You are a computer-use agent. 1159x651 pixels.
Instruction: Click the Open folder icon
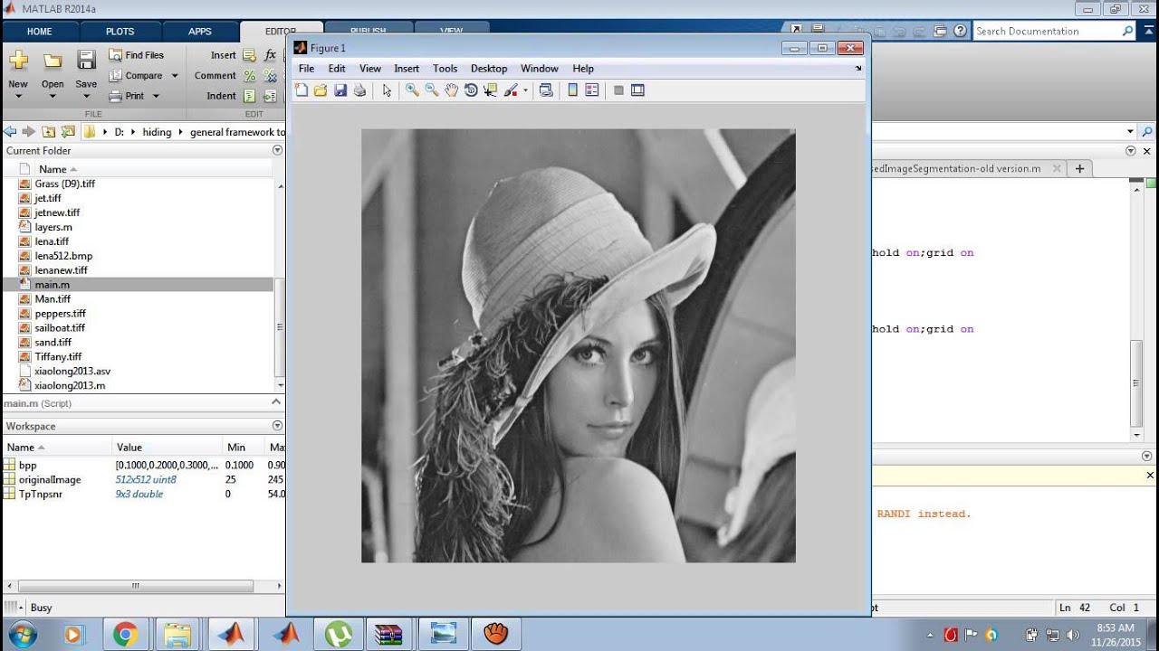[53, 61]
